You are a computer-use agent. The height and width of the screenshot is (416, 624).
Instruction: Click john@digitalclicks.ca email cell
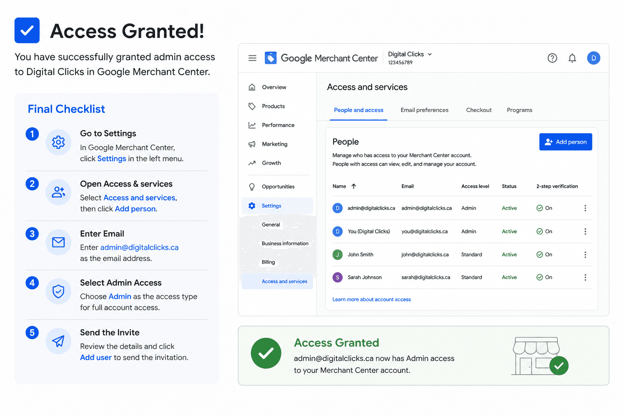[425, 255]
